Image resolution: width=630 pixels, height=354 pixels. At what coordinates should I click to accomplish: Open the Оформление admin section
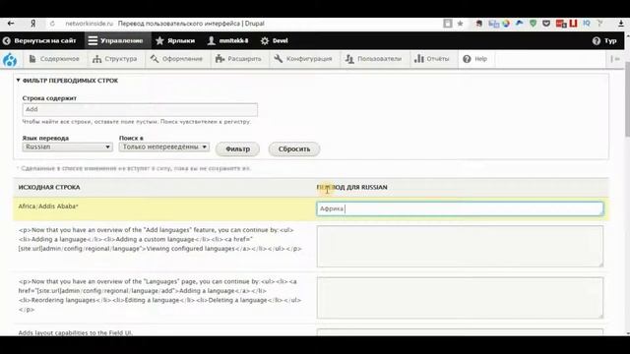click(x=176, y=59)
